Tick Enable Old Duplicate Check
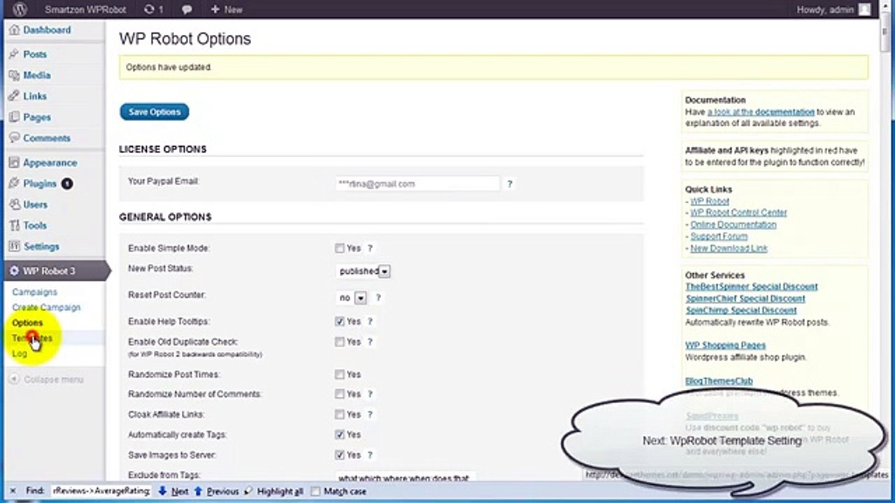The height and width of the screenshot is (503, 895). 340,342
